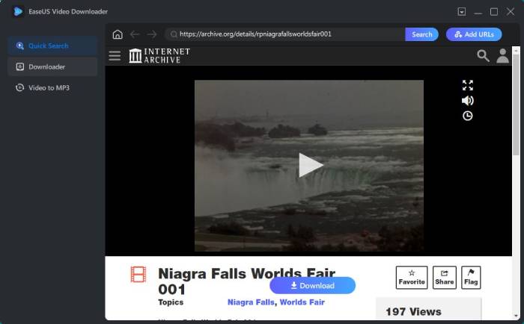The height and width of the screenshot is (324, 524).
Task: Flag this archive item
Action: [x=472, y=278]
